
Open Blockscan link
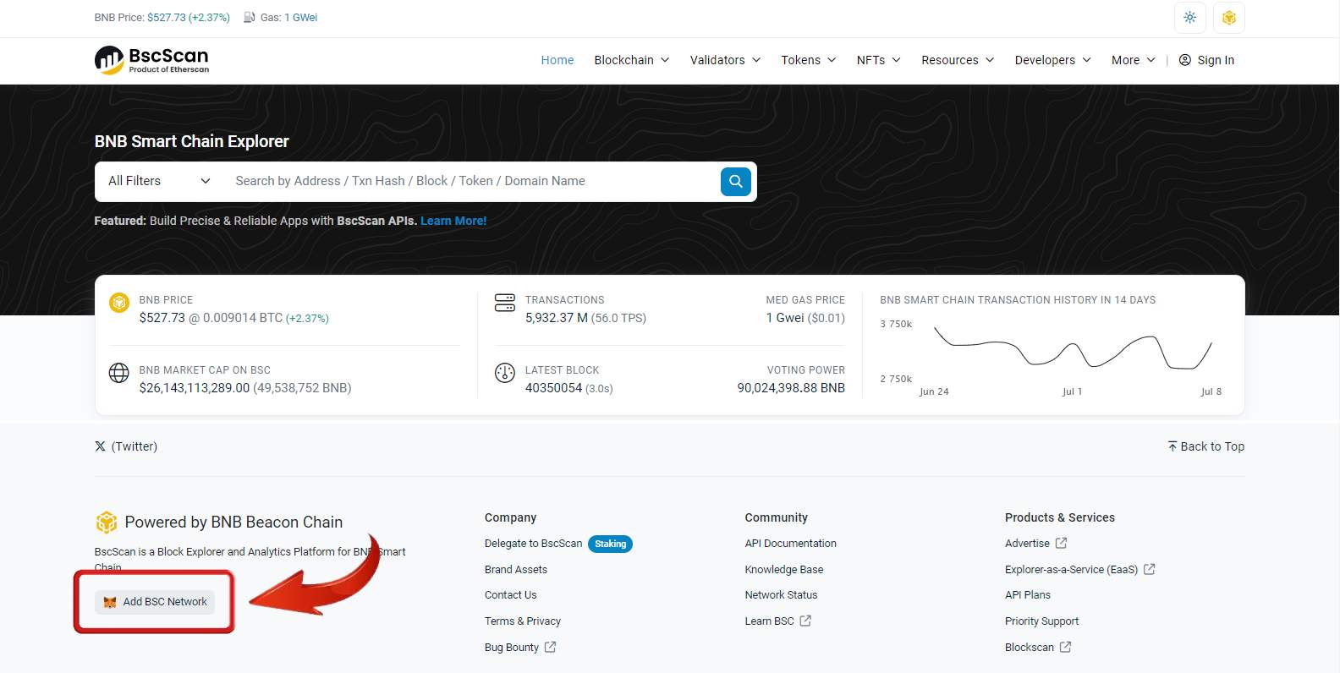1029,648
